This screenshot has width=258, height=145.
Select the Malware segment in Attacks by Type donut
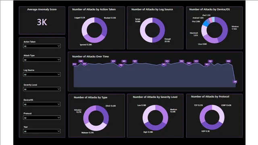(96, 128)
